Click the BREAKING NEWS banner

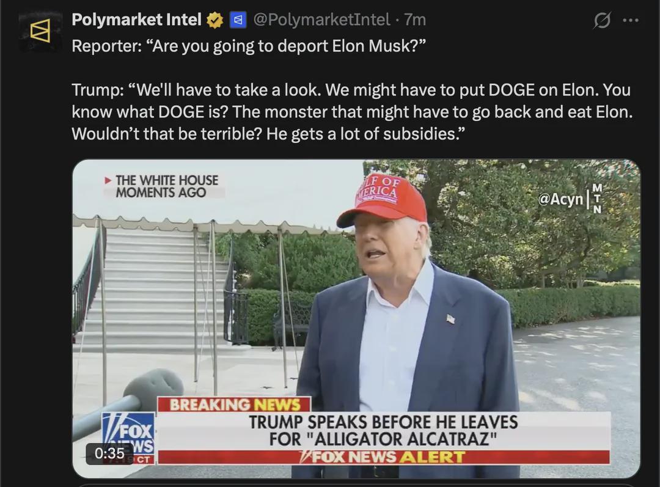pyautogui.click(x=235, y=405)
